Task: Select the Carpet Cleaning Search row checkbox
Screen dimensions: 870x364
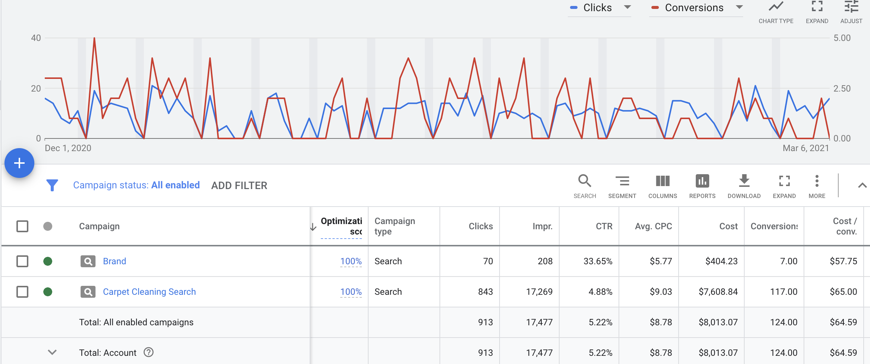Action: coord(22,292)
